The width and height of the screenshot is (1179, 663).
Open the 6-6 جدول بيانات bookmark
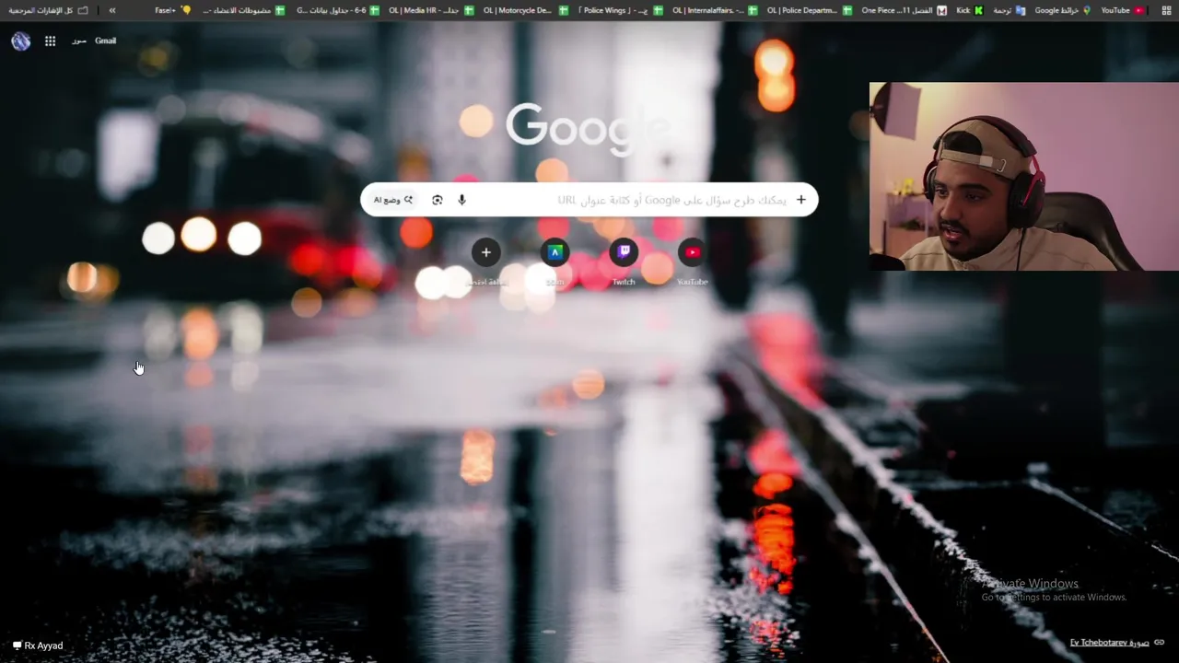point(337,10)
